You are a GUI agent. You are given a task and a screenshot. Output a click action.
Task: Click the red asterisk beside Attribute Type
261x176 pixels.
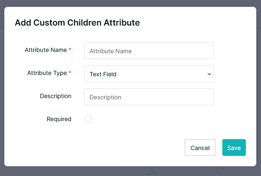click(70, 73)
